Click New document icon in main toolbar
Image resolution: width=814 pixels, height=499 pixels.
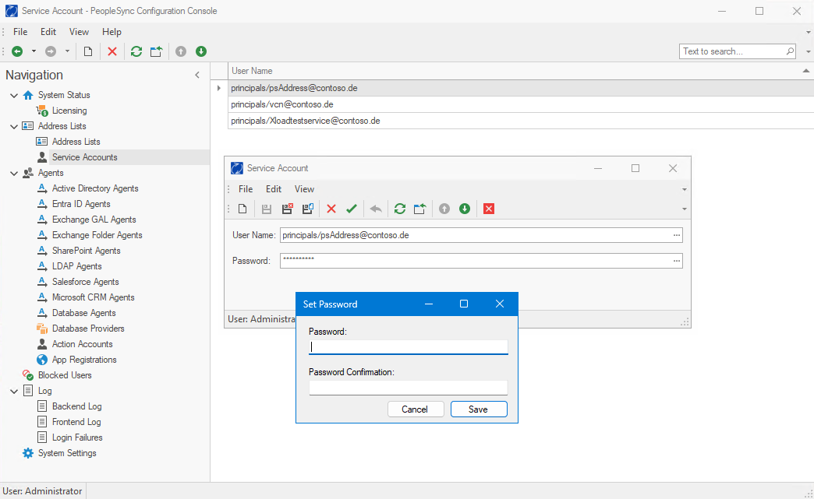tap(88, 51)
